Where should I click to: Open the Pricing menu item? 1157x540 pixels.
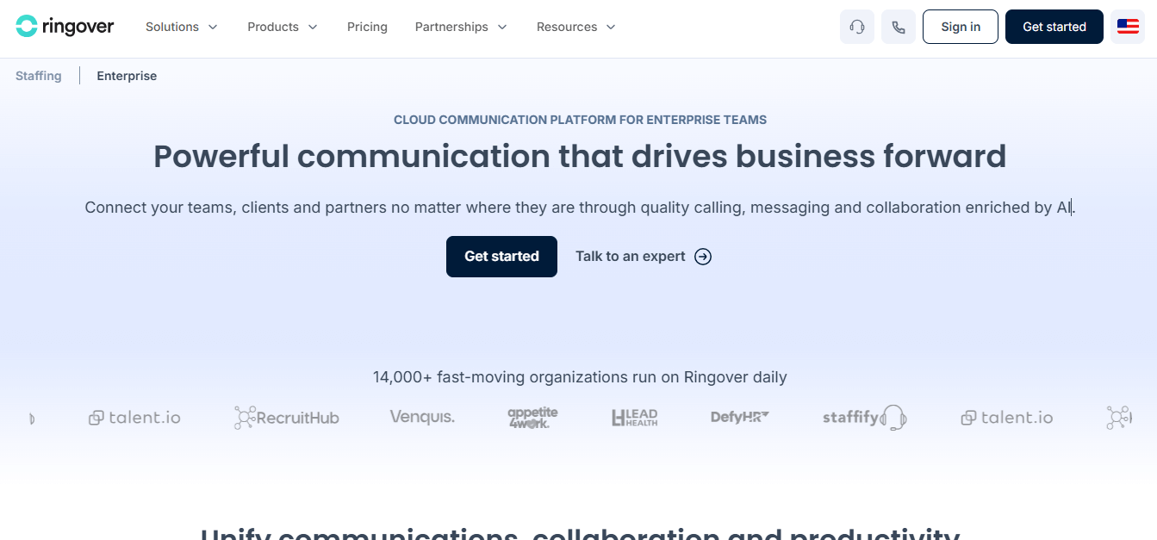pos(367,27)
